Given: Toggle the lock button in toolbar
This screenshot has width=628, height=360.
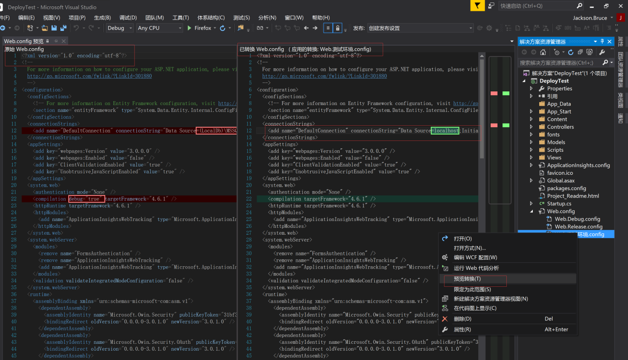Looking at the screenshot, I should coord(338,28).
